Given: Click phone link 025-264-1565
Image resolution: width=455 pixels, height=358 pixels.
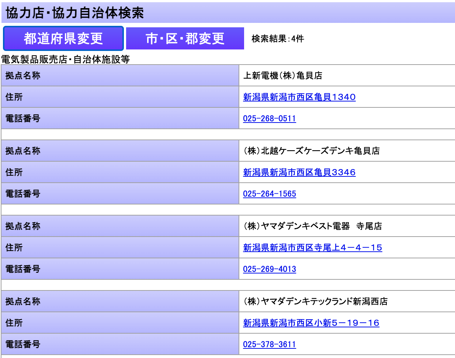Looking at the screenshot, I should click(269, 194).
